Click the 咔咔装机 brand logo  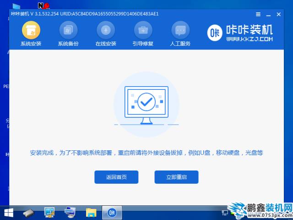click(x=240, y=33)
